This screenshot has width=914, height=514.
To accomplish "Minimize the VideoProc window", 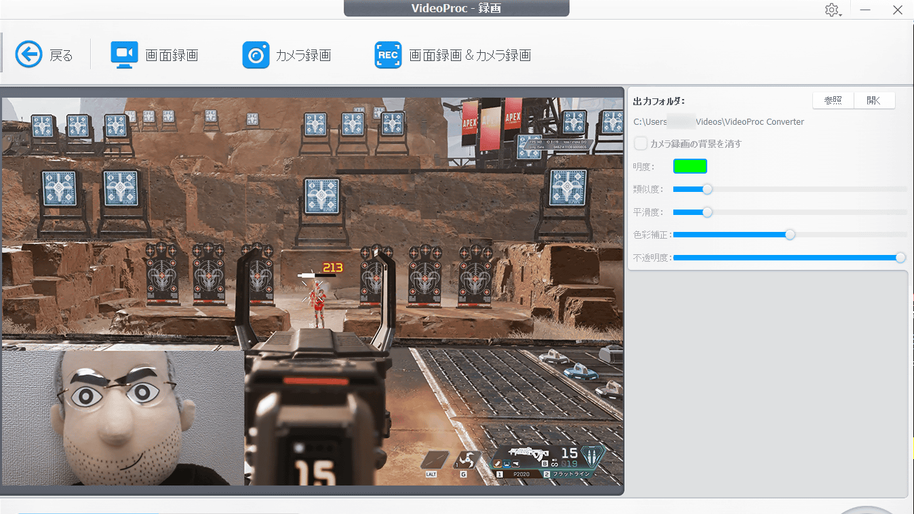I will [866, 10].
